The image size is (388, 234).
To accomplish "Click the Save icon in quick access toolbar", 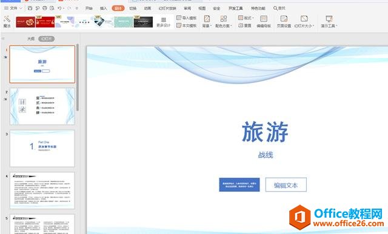I will point(30,8).
